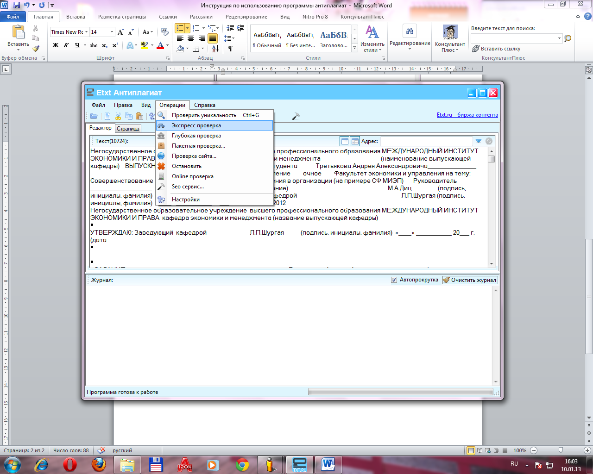Click the grey stop icon beside address field
Image resolution: width=593 pixels, height=474 pixels.
(x=489, y=141)
